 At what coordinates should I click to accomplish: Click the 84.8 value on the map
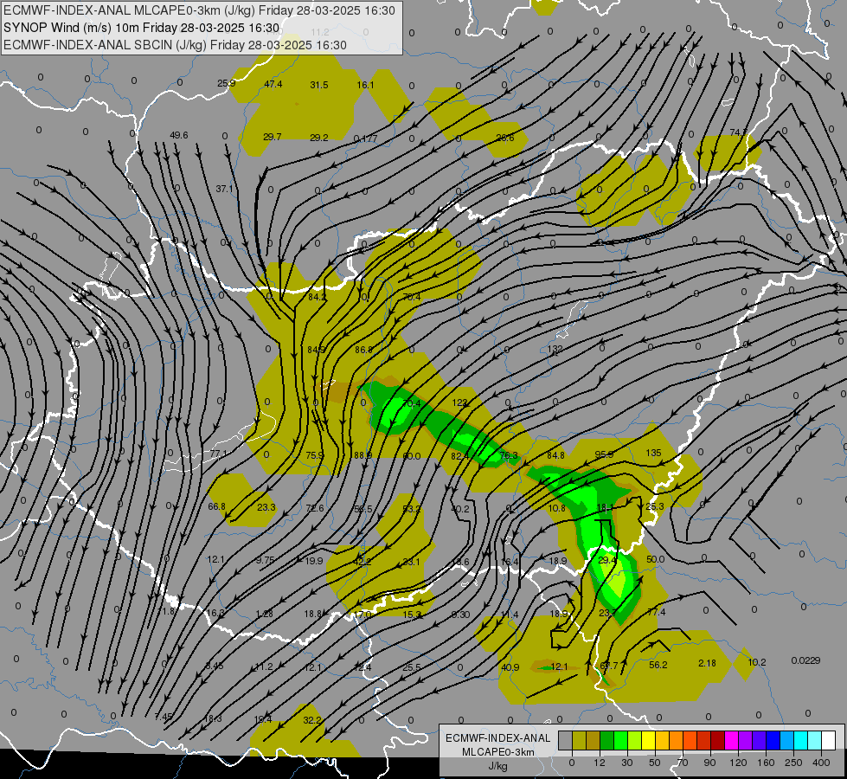click(555, 455)
